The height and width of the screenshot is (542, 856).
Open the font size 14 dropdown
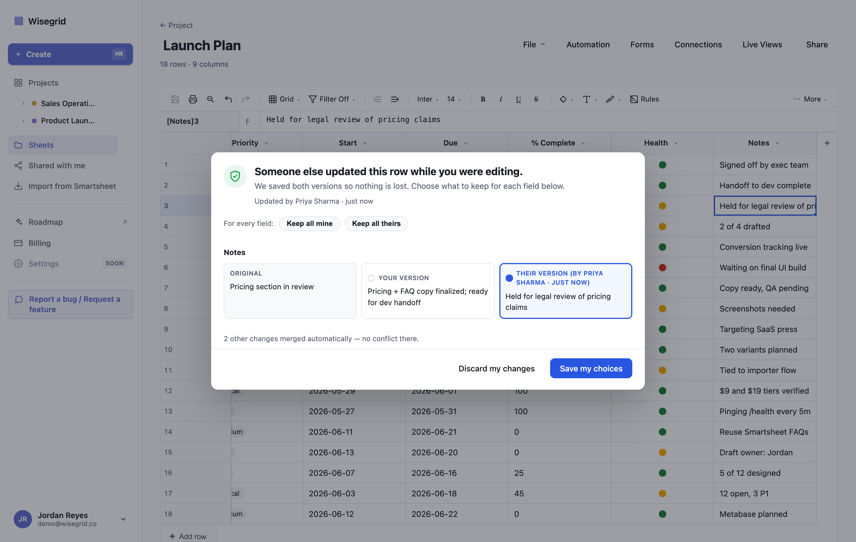[x=454, y=99]
